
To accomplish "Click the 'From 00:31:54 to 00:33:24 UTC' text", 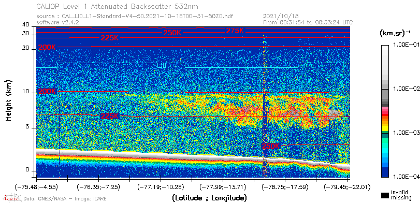I will point(308,22).
